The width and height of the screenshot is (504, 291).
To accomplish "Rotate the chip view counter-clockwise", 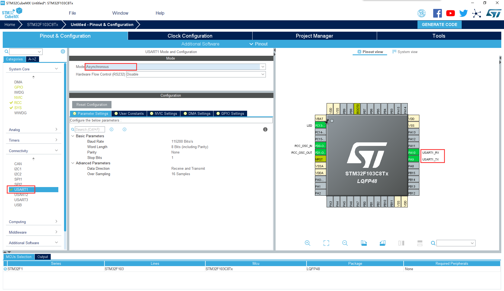I will click(x=382, y=243).
